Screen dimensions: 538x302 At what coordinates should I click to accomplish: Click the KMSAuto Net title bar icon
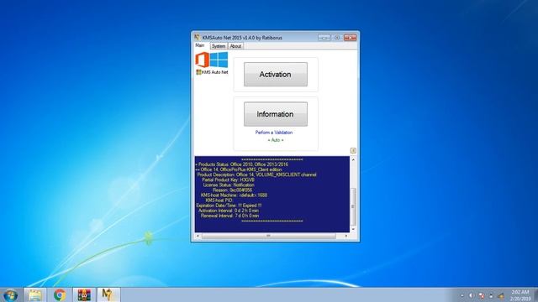(198, 37)
